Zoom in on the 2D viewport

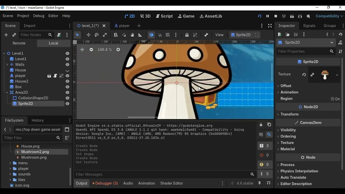(x=118, y=50)
